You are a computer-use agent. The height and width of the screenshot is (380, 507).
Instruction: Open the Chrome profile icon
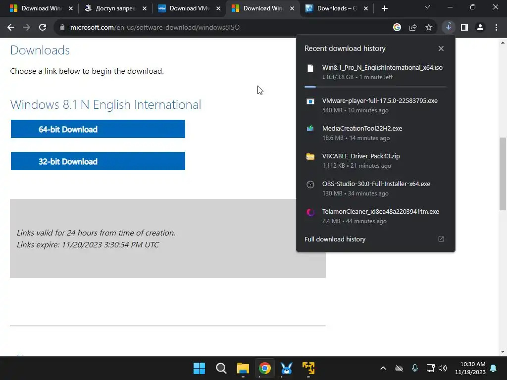coord(480,28)
